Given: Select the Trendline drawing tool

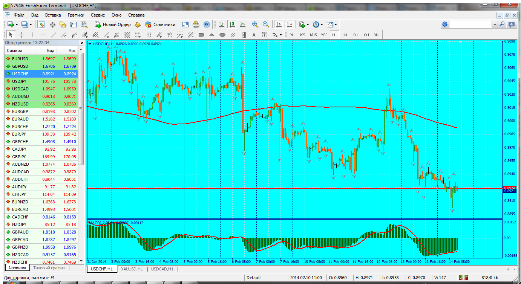Looking at the screenshot, I should coord(53,35).
